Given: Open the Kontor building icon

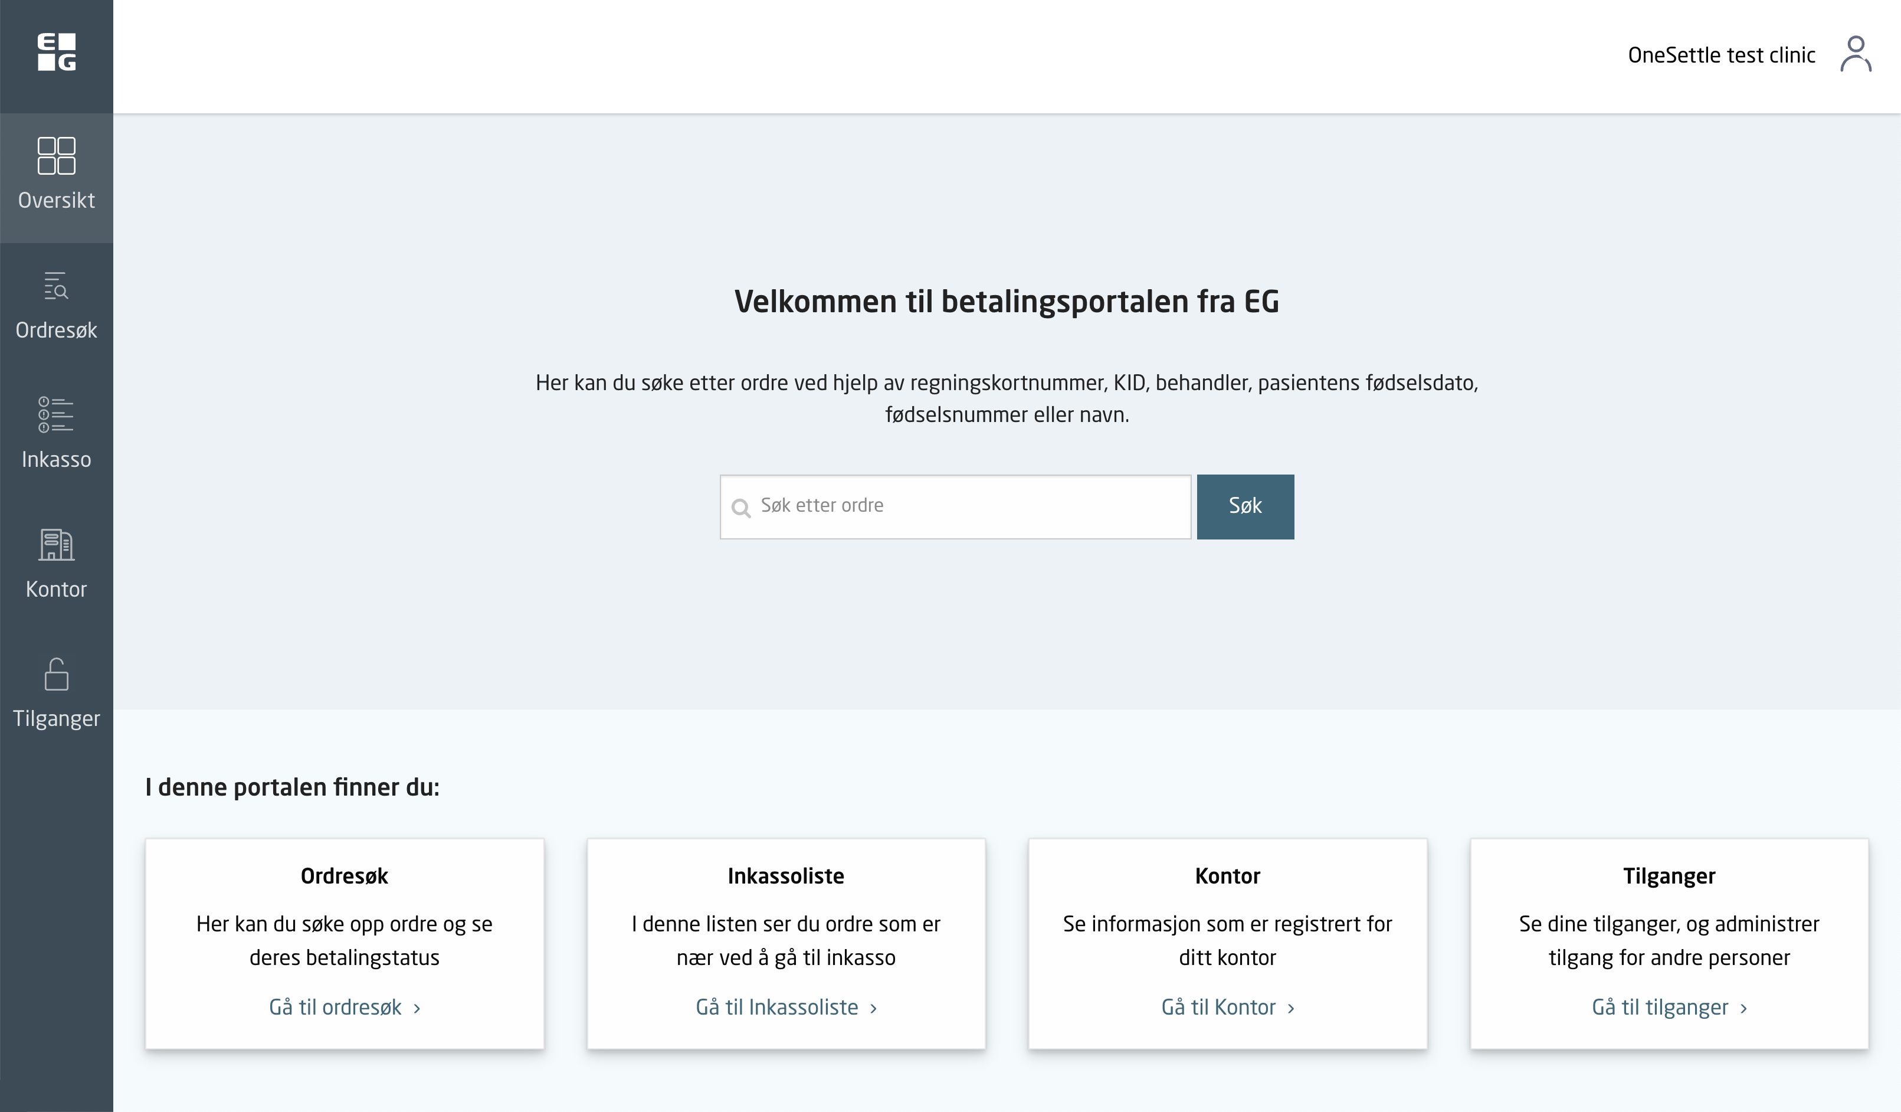Looking at the screenshot, I should point(57,544).
